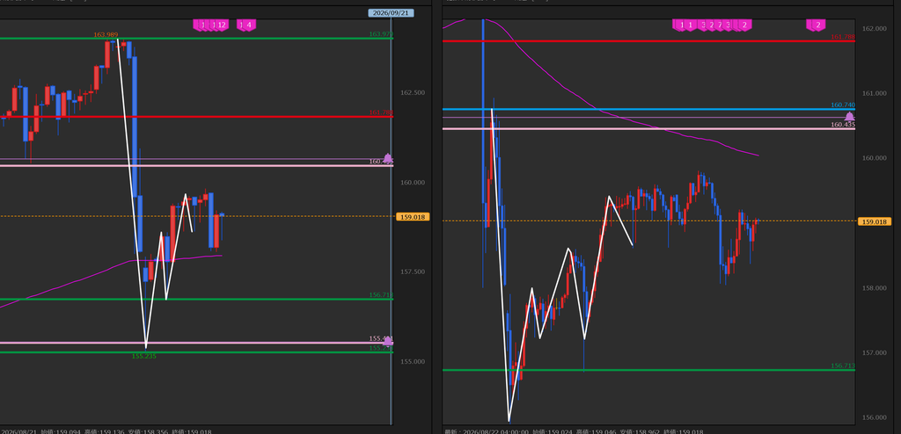Select the blue 160.740 line label in right chart
This screenshot has width=901, height=434.
pyautogui.click(x=843, y=105)
